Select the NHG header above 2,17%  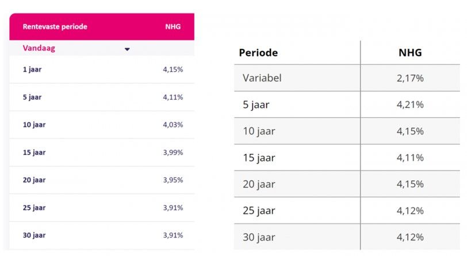tap(410, 53)
